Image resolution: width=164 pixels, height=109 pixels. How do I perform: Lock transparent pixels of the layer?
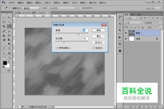(131, 28)
